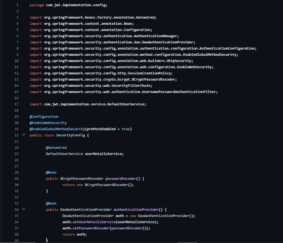Image resolution: width=283 pixels, height=243 pixels.
Task: Click the DefaultUserService import line
Action: point(88,104)
